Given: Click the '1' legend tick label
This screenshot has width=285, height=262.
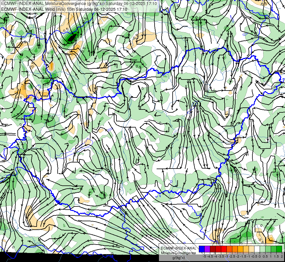Looking at the screenshot, I should coord(271,256).
